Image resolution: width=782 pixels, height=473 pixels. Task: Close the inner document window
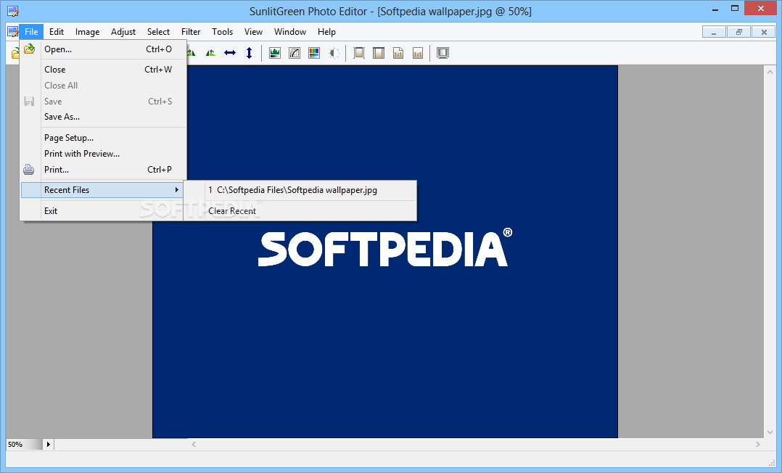pos(764,32)
